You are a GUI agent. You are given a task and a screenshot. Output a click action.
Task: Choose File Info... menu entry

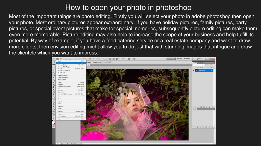pos(71,111)
